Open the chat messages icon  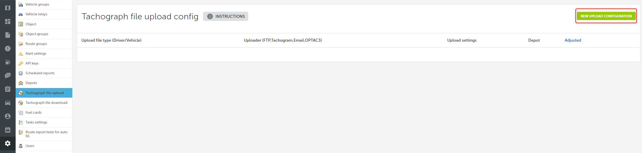pyautogui.click(x=8, y=75)
